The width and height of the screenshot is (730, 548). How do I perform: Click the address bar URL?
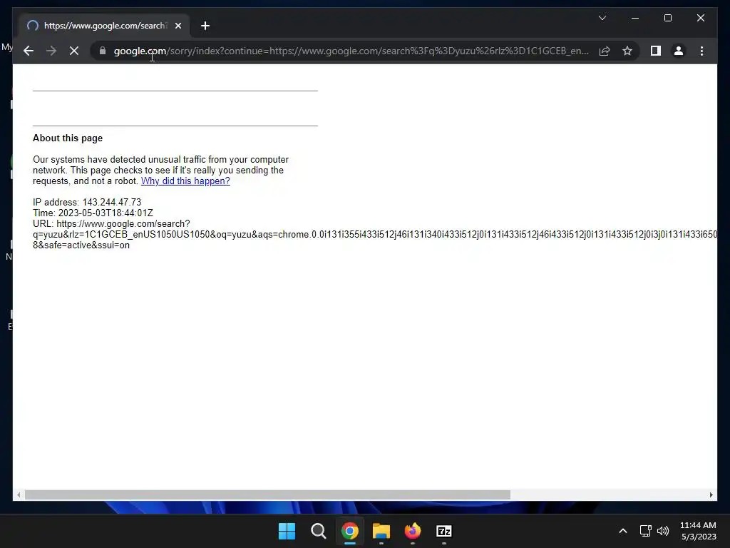351,51
